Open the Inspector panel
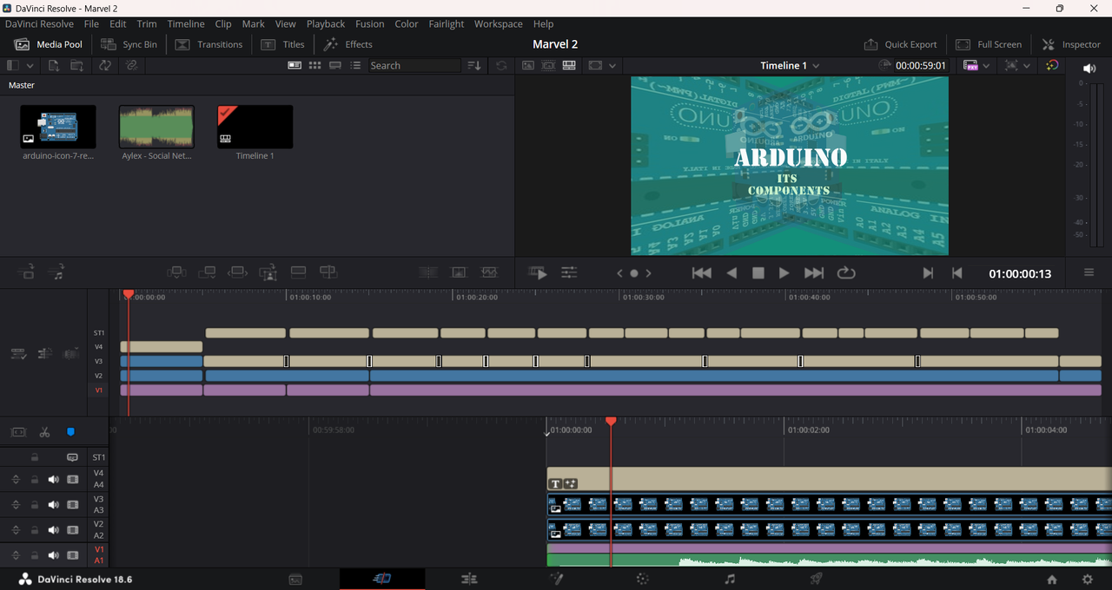Screen dimensions: 1112x590 coord(1071,44)
